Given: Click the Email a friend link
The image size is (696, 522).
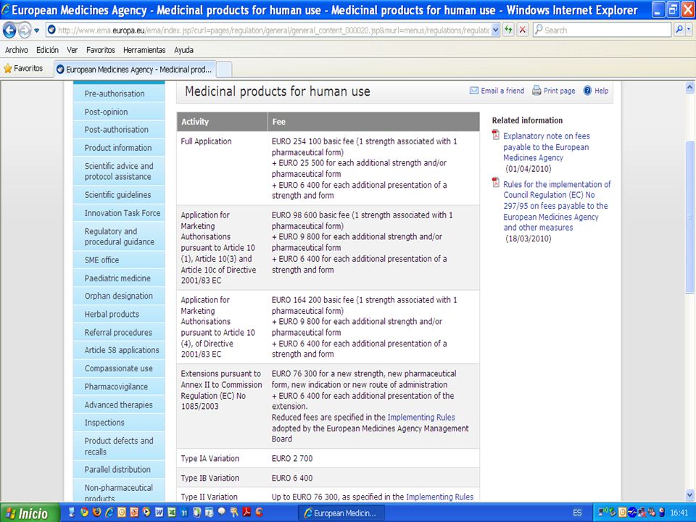Looking at the screenshot, I should click(x=502, y=91).
